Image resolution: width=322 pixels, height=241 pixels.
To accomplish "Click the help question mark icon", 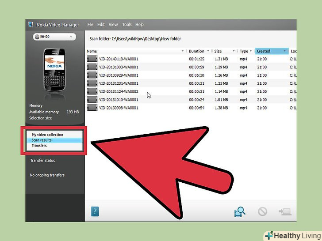I will [95, 211].
